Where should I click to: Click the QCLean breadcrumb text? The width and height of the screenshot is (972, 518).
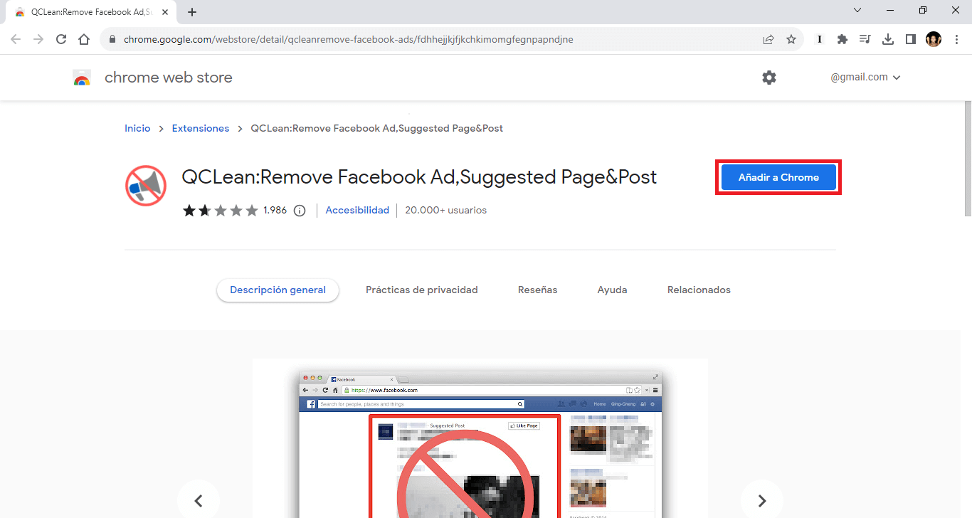click(377, 129)
